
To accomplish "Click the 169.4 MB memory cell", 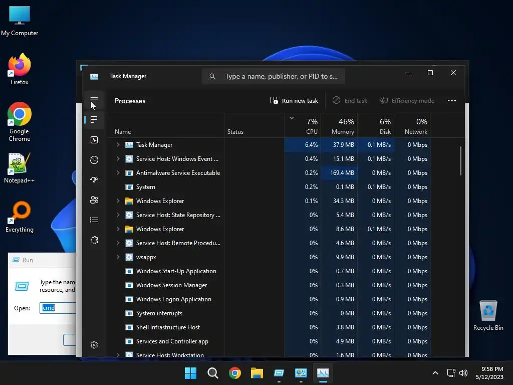I will [339, 173].
